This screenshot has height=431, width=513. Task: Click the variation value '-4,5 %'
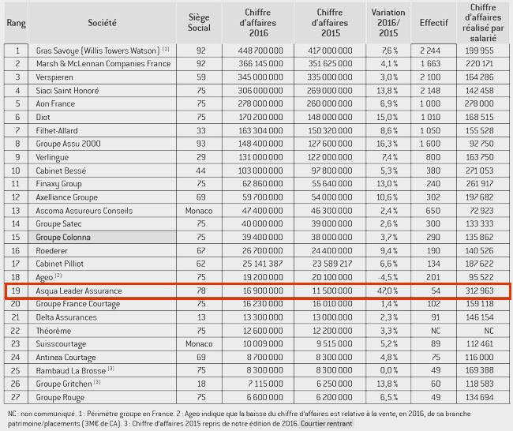pyautogui.click(x=388, y=277)
